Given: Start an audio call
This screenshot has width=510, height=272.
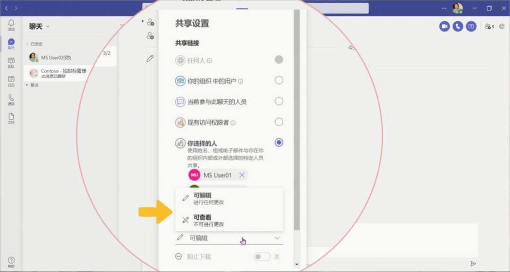Looking at the screenshot, I should [x=458, y=26].
